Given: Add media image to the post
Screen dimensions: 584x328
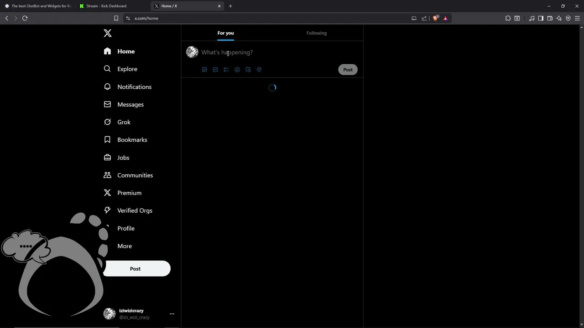Looking at the screenshot, I should 204,70.
